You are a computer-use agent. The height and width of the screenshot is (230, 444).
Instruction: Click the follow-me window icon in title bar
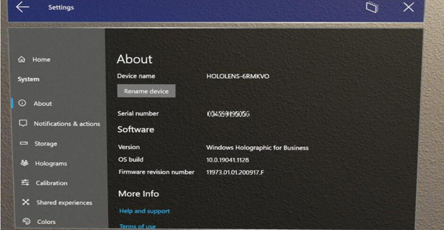[372, 7]
